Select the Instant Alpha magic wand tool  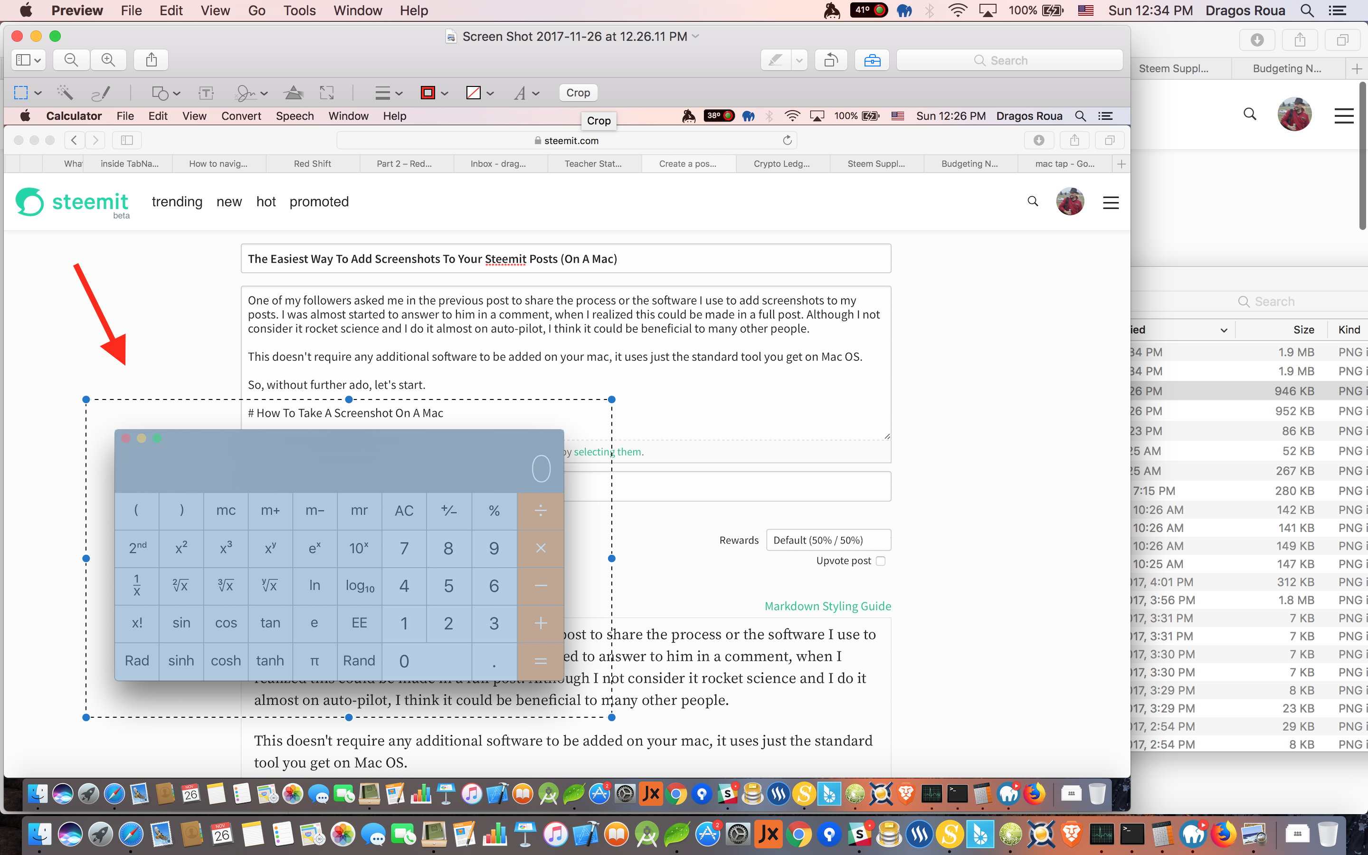(x=65, y=93)
